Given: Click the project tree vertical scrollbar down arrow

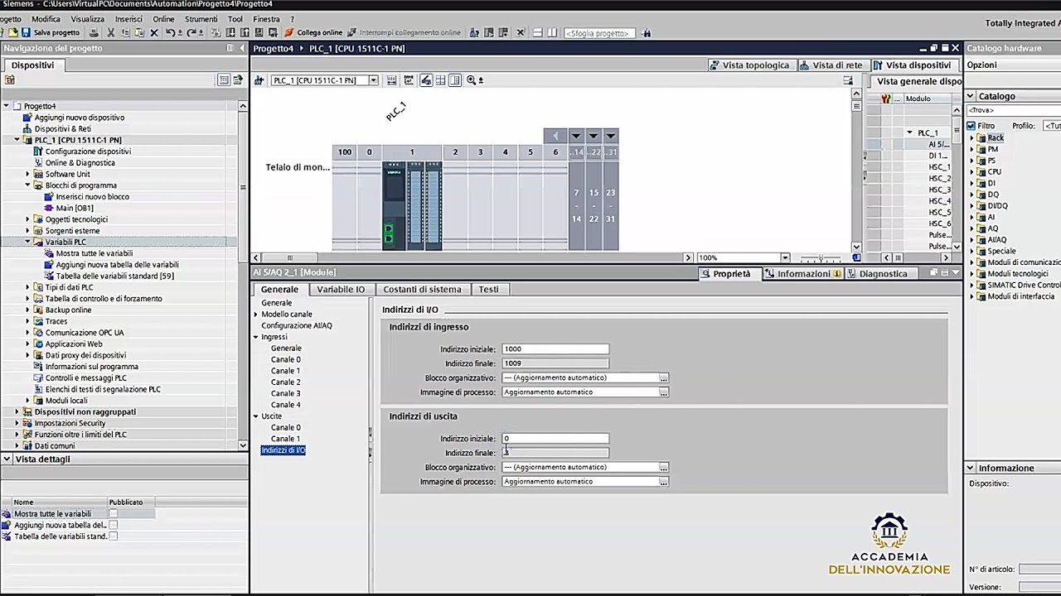Looking at the screenshot, I should [x=243, y=445].
